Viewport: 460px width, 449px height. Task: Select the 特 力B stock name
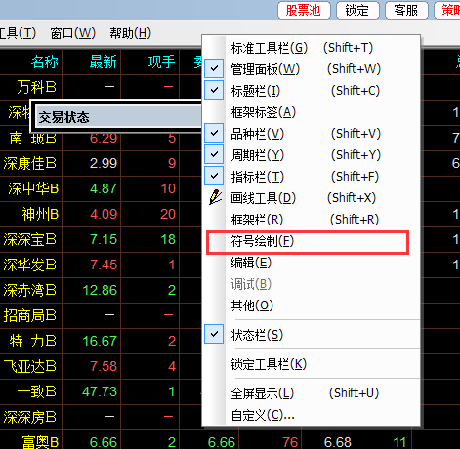tap(33, 341)
